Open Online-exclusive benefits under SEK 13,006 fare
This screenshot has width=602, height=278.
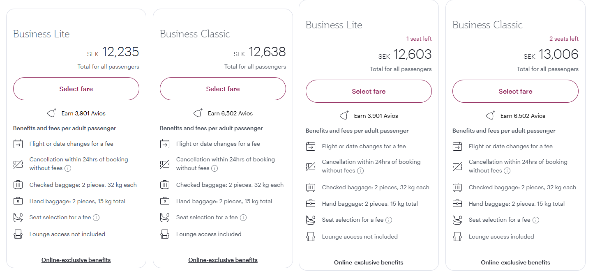click(x=515, y=262)
